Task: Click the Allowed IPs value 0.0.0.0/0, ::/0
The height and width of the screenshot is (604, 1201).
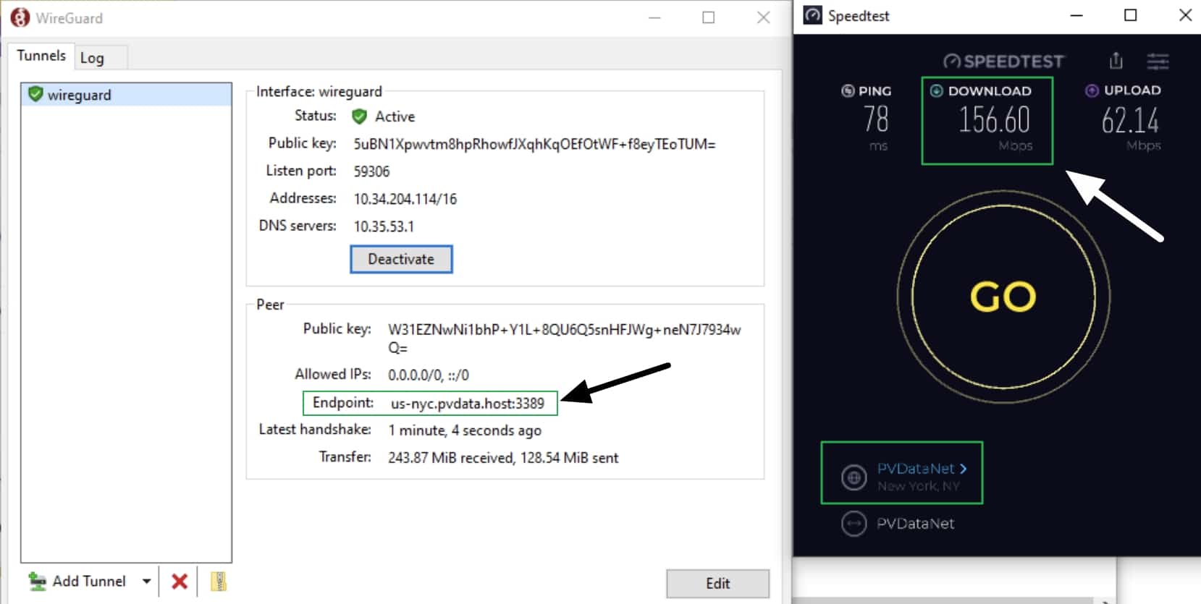Action: (429, 375)
